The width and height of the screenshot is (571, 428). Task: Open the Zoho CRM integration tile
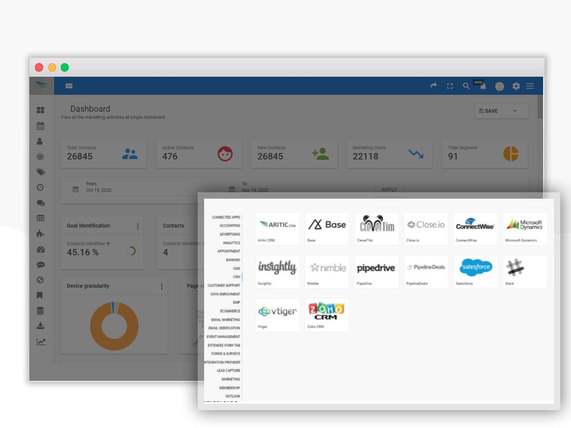[327, 315]
